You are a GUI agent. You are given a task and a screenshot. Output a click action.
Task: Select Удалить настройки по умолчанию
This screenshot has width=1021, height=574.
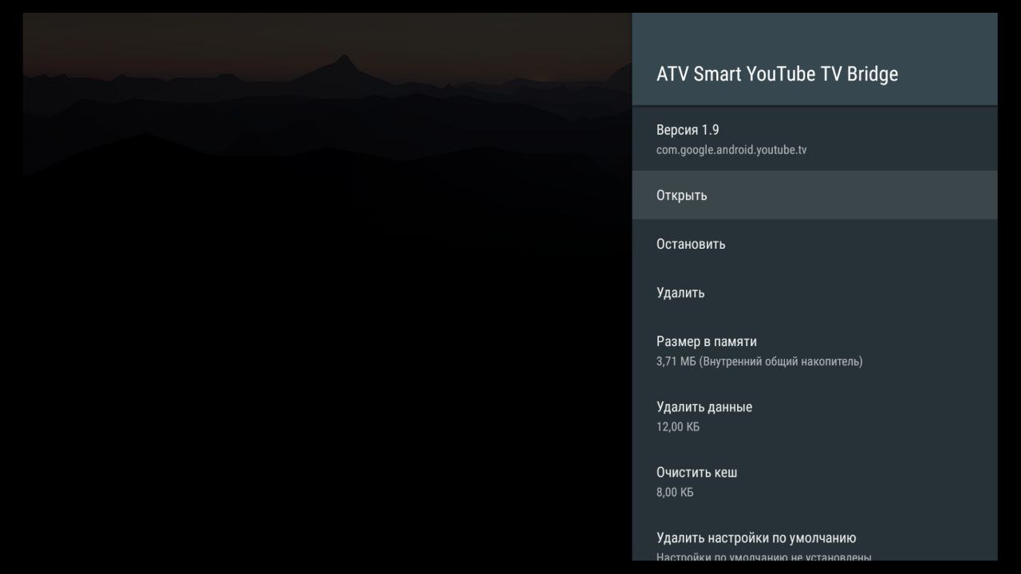pyautogui.click(x=814, y=538)
